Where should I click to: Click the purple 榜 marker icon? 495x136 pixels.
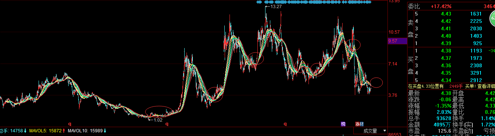pyautogui.click(x=343, y=124)
